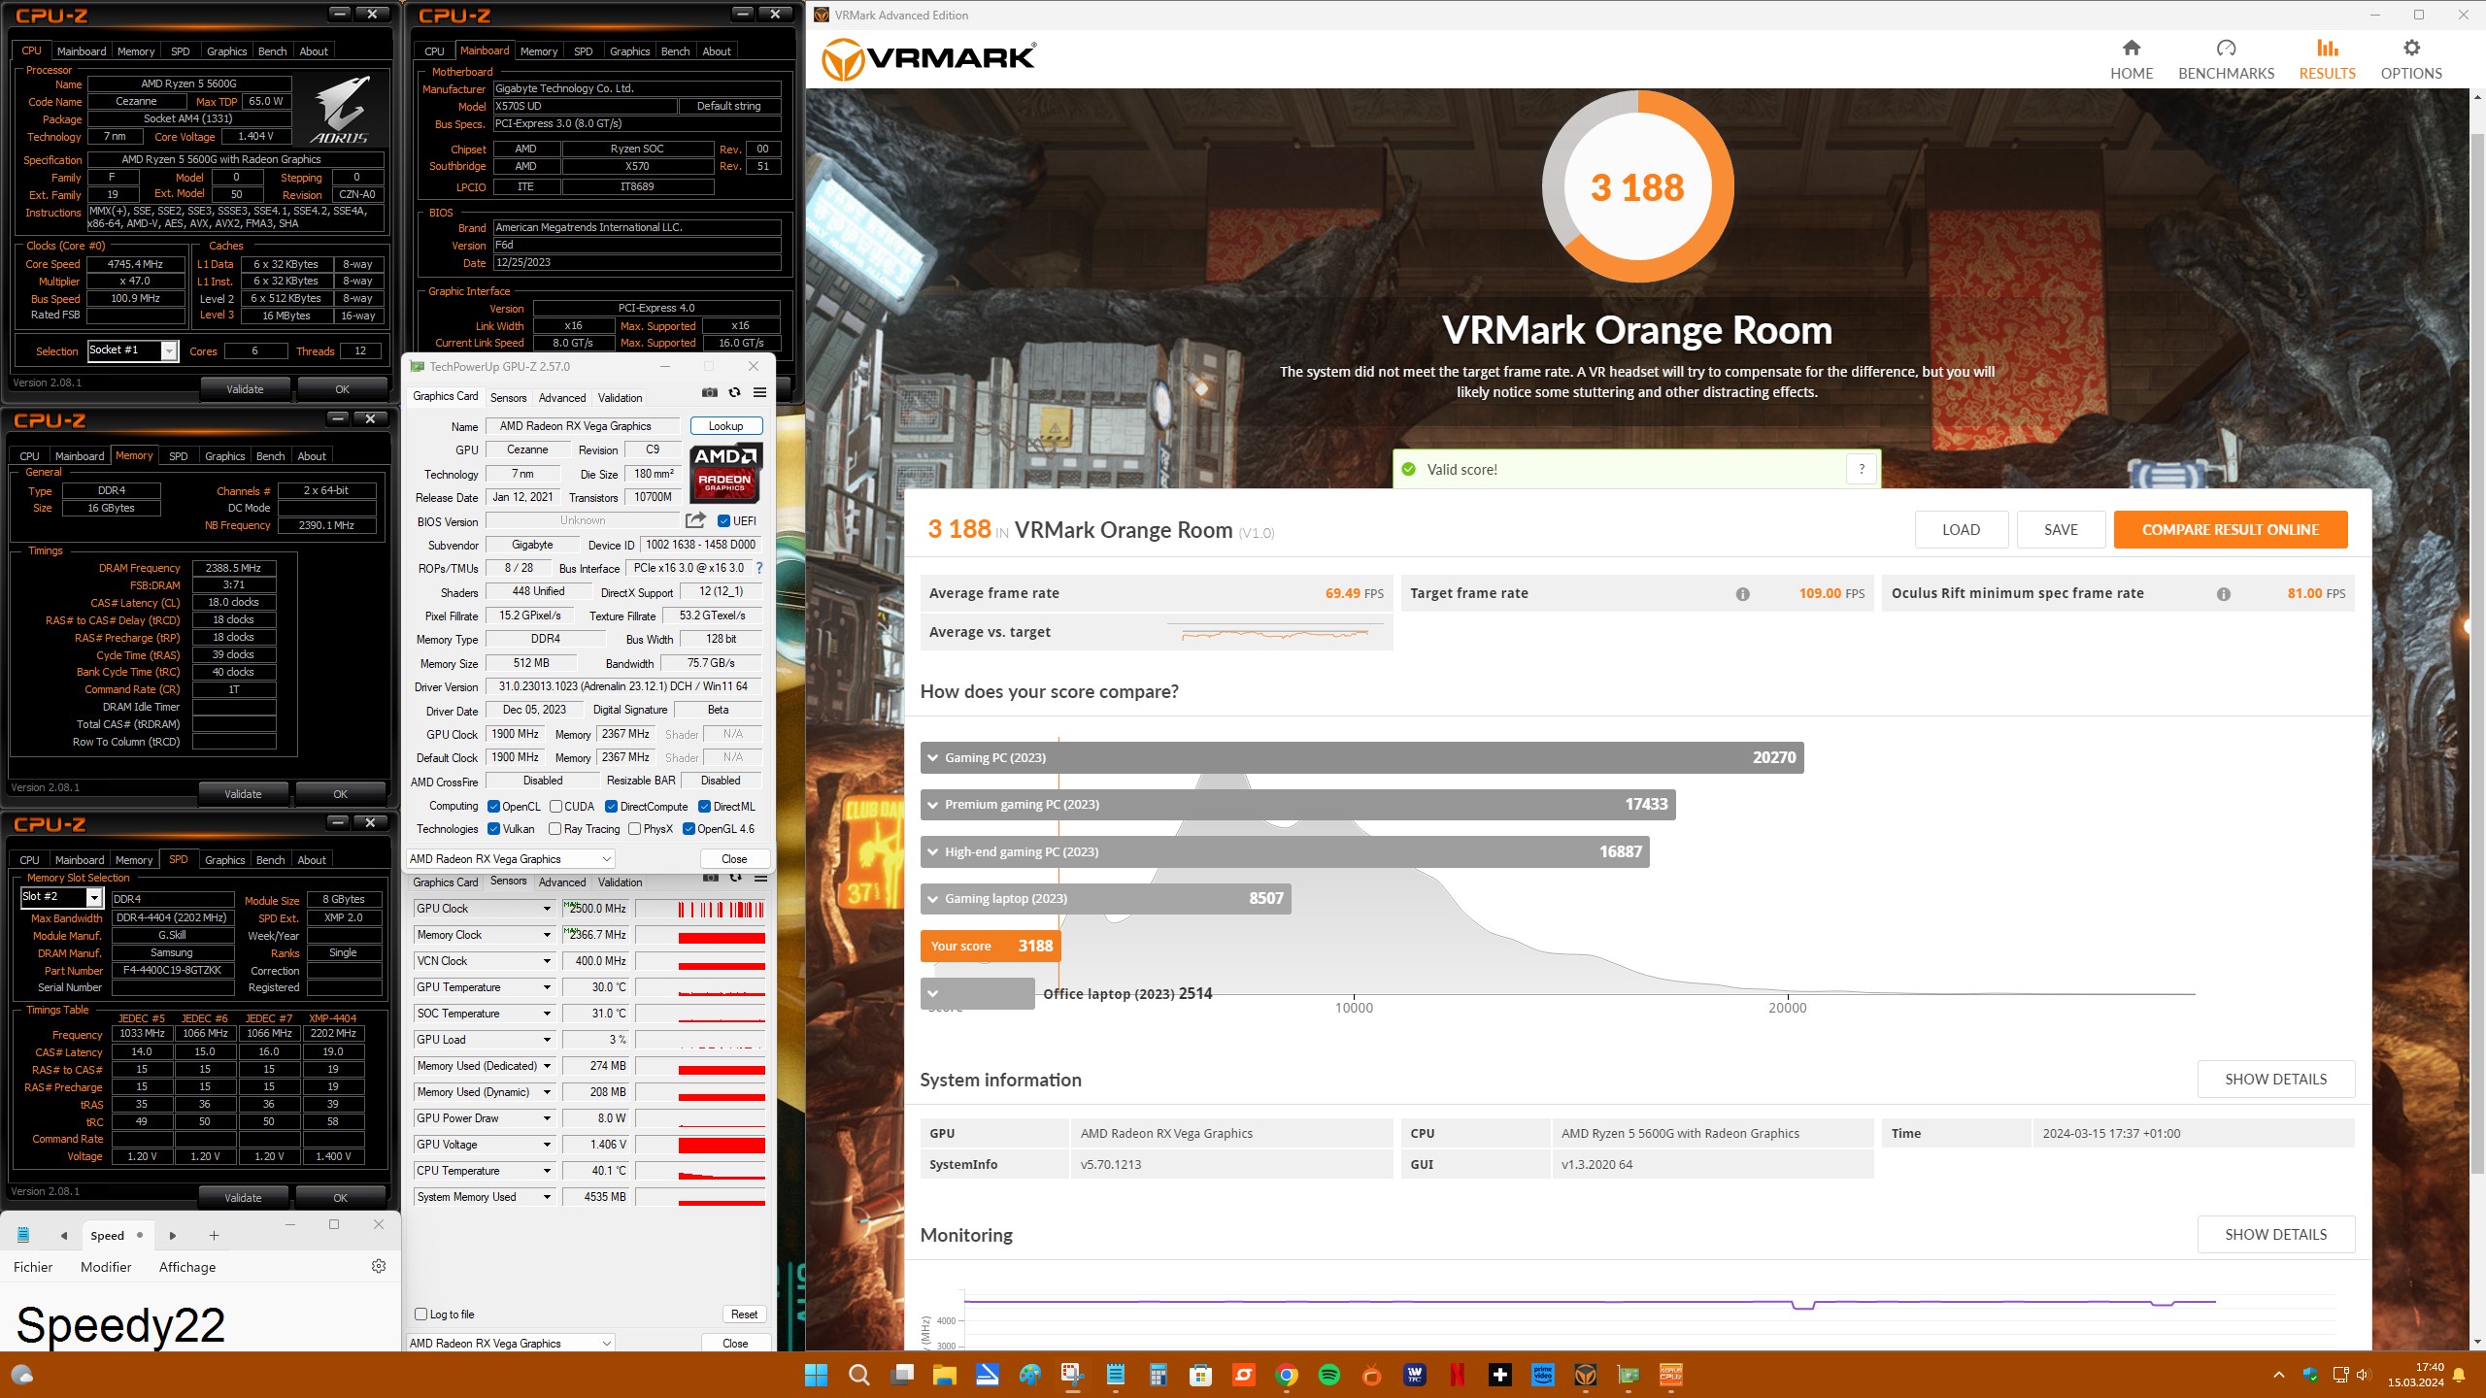The width and height of the screenshot is (2486, 1398).
Task: Expand Gaming laptop (2023) comparison row
Action: click(x=1105, y=899)
